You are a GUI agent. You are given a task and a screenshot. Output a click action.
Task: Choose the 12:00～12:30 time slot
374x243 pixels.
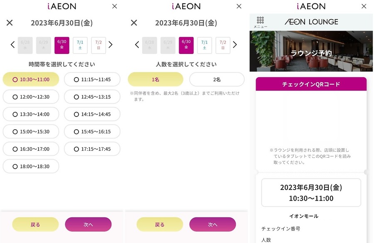click(31, 97)
